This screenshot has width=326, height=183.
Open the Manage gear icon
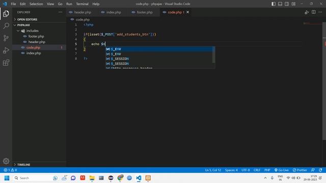(6, 161)
